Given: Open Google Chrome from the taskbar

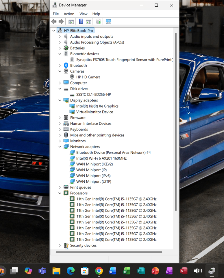Looking at the screenshot, I should [99, 271].
